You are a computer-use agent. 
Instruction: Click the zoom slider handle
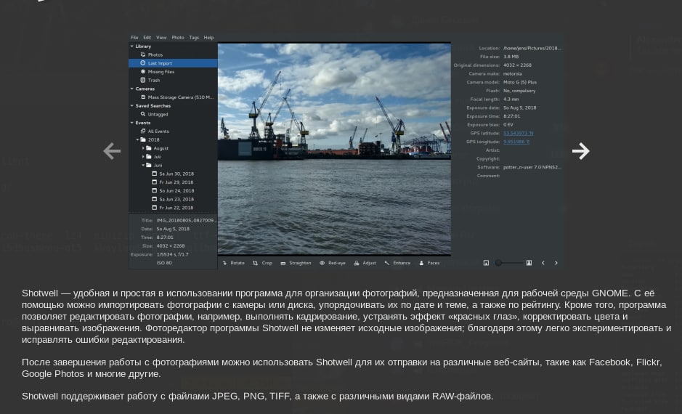pos(498,263)
